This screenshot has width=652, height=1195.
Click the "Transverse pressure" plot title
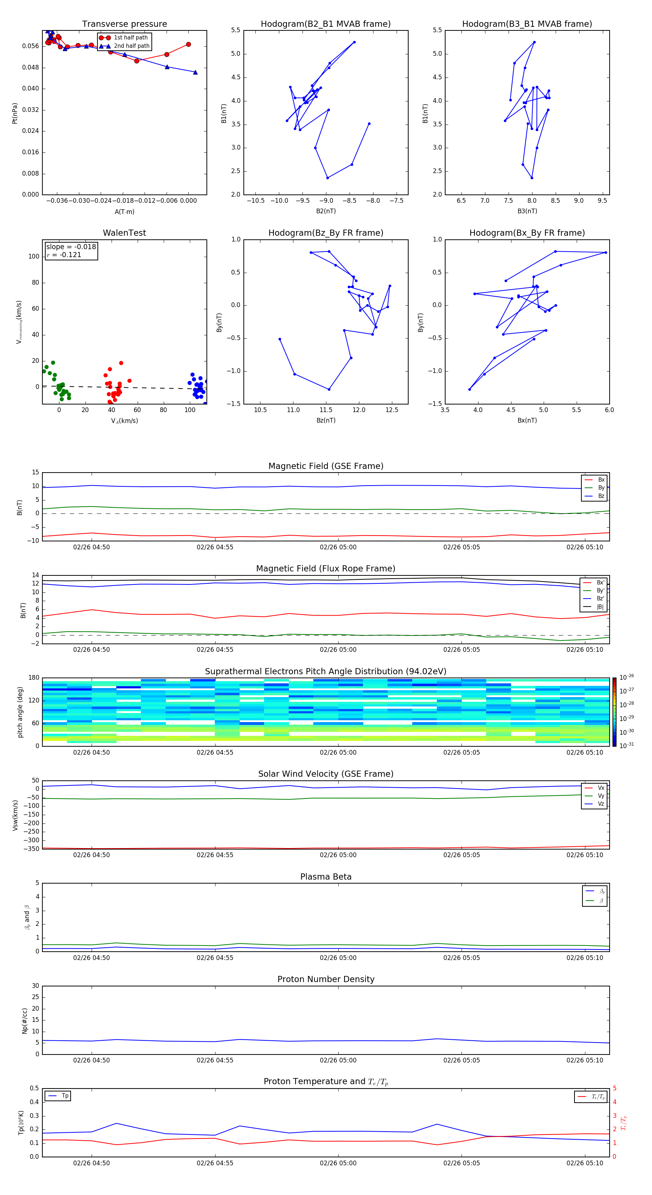[x=124, y=24]
